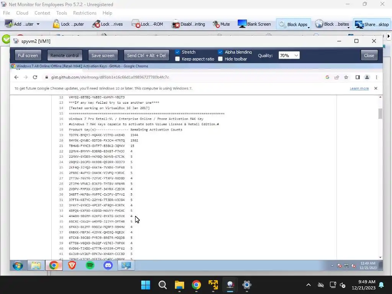Select product key text TD7PK-BMQYJ line 19
Image resolution: width=392 pixels, height=294 pixels.
(x=97, y=135)
